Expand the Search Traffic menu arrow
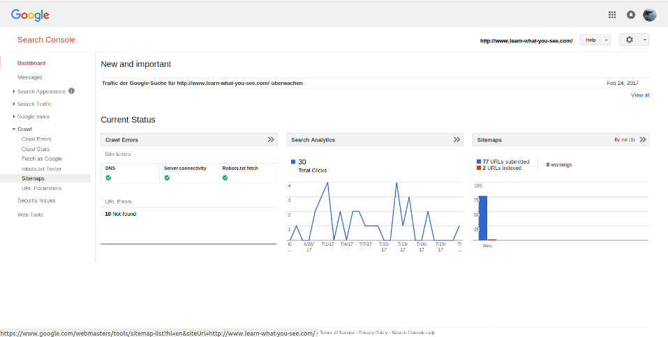The height and width of the screenshot is (337, 668). tap(14, 104)
